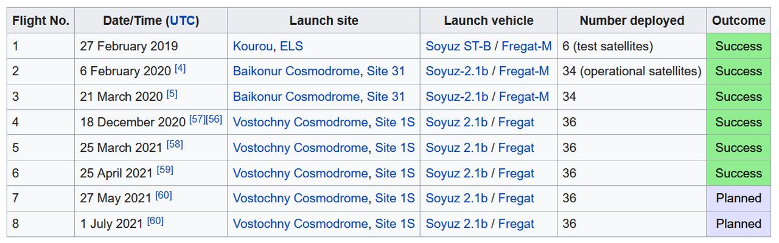This screenshot has height=243, width=779.
Task: Click Site 1S link in flight 5 row
Action: (395, 148)
